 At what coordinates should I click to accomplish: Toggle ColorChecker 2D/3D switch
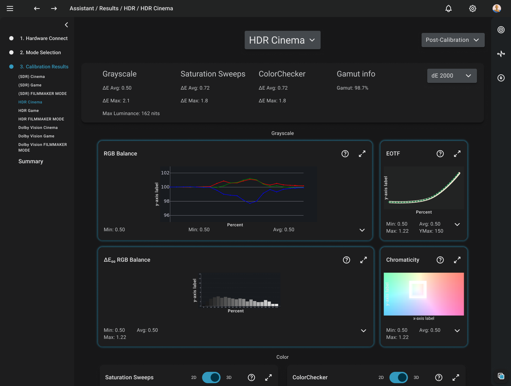399,378
